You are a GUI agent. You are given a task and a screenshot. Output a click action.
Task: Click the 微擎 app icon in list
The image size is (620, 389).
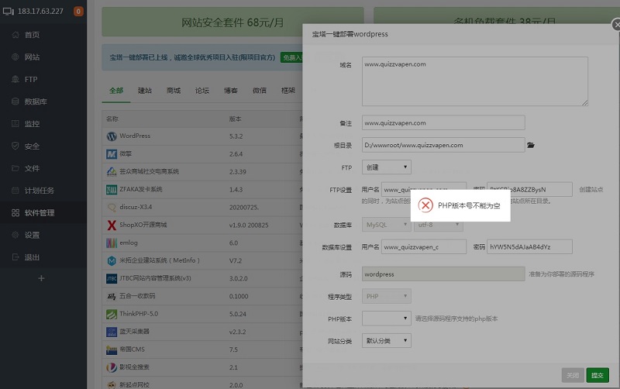tap(112, 153)
